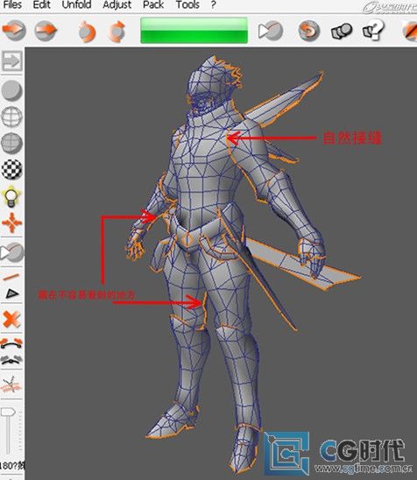Click the 180? value label
This screenshot has width=417, height=480.
(12, 466)
